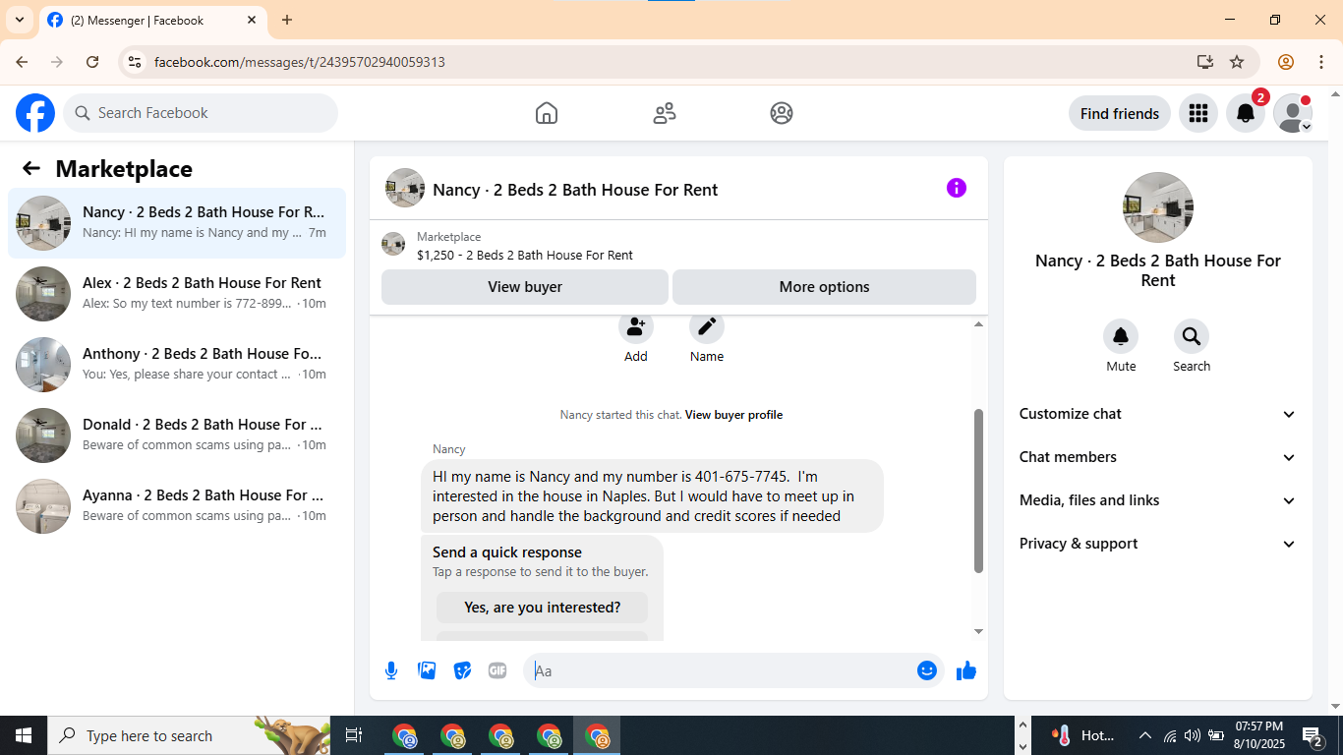The image size is (1343, 755).
Task: Open Chrome profile icon in toolbar
Action: click(1286, 62)
